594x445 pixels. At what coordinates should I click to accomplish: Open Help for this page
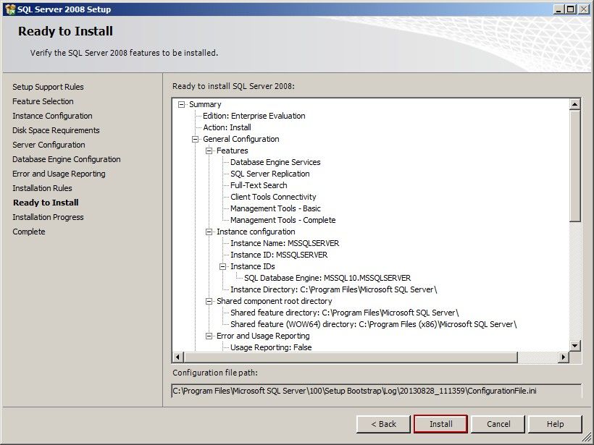click(555, 424)
